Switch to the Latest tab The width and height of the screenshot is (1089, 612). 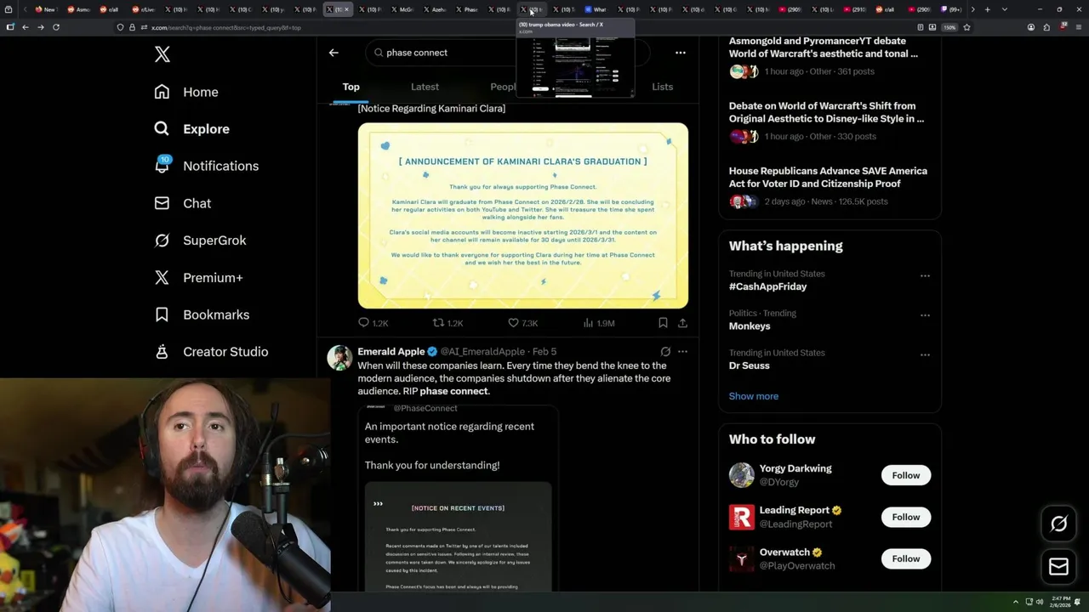[425, 87]
